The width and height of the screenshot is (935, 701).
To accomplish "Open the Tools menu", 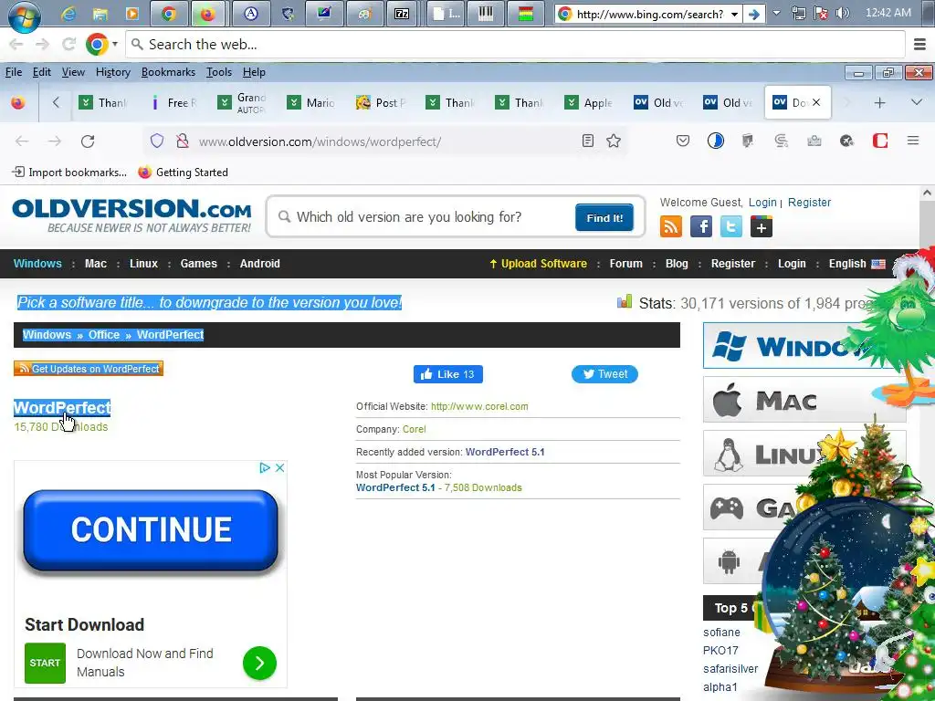I will pos(219,72).
